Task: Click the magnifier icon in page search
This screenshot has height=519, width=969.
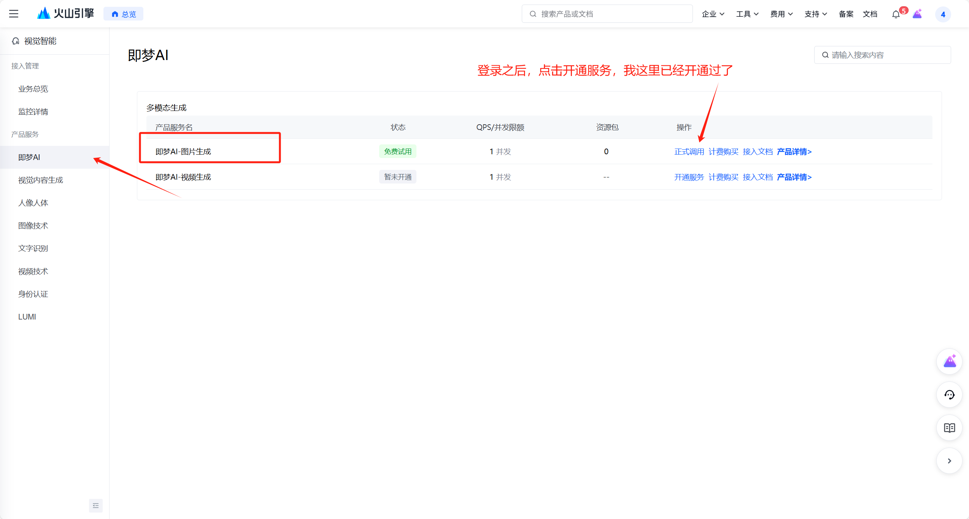Action: point(825,55)
